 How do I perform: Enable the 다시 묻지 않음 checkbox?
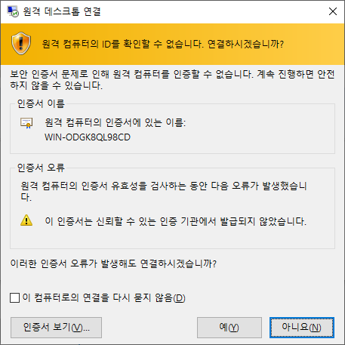[14, 297]
